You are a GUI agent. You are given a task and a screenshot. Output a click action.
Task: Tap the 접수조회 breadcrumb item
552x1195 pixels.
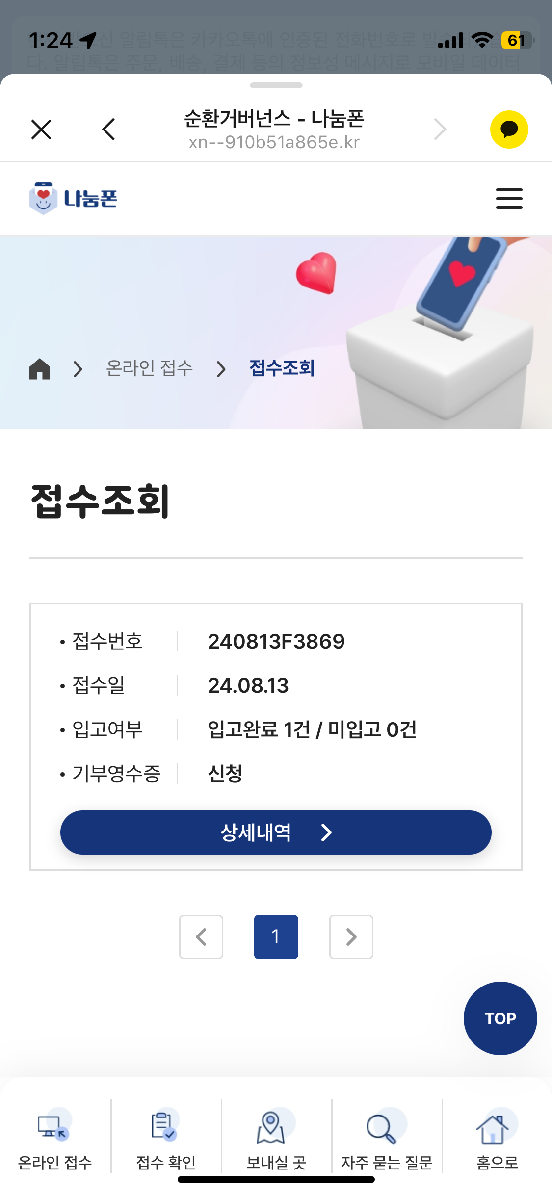click(282, 368)
